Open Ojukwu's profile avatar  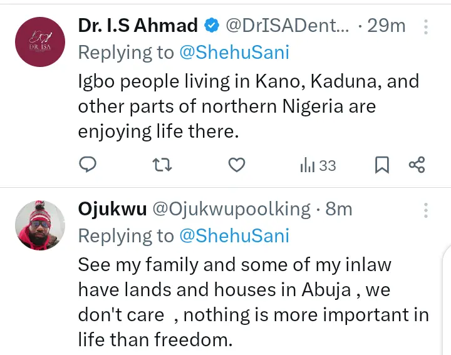coord(40,225)
